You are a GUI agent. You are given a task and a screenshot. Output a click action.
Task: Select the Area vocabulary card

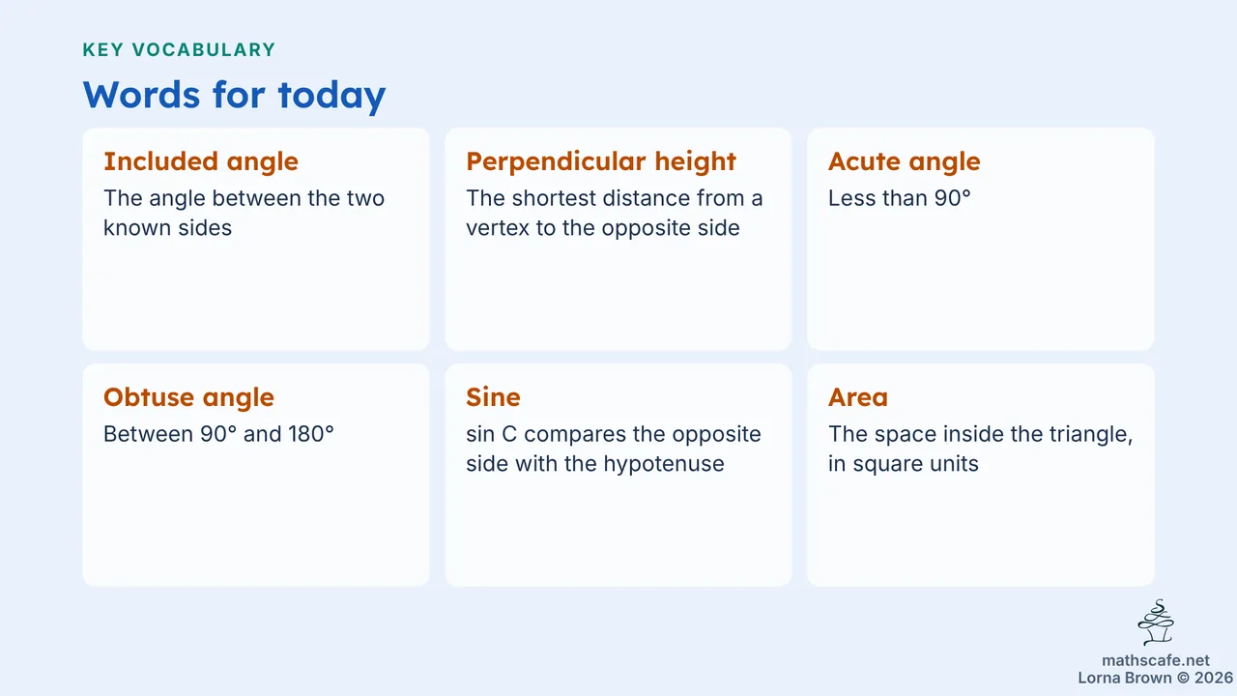[x=981, y=475]
